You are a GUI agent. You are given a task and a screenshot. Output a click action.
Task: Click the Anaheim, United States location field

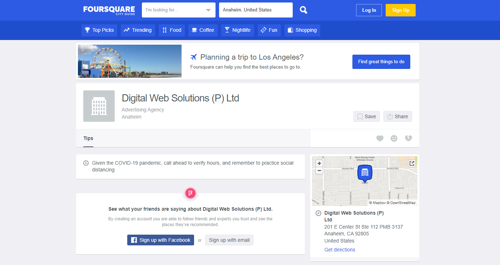pos(256,10)
